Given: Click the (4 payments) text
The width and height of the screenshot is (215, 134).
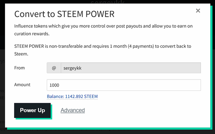Looking at the screenshot, I should click(x=141, y=46).
